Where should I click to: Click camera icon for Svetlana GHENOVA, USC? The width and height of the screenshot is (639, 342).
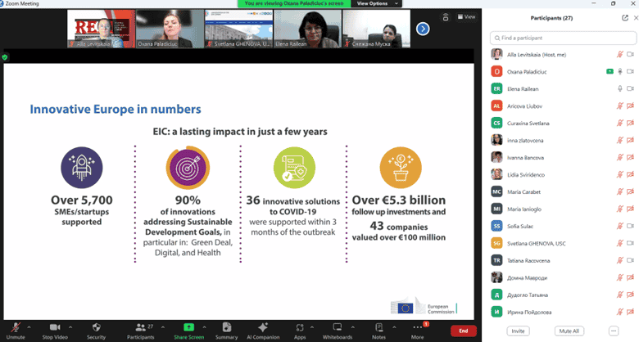coord(630,243)
